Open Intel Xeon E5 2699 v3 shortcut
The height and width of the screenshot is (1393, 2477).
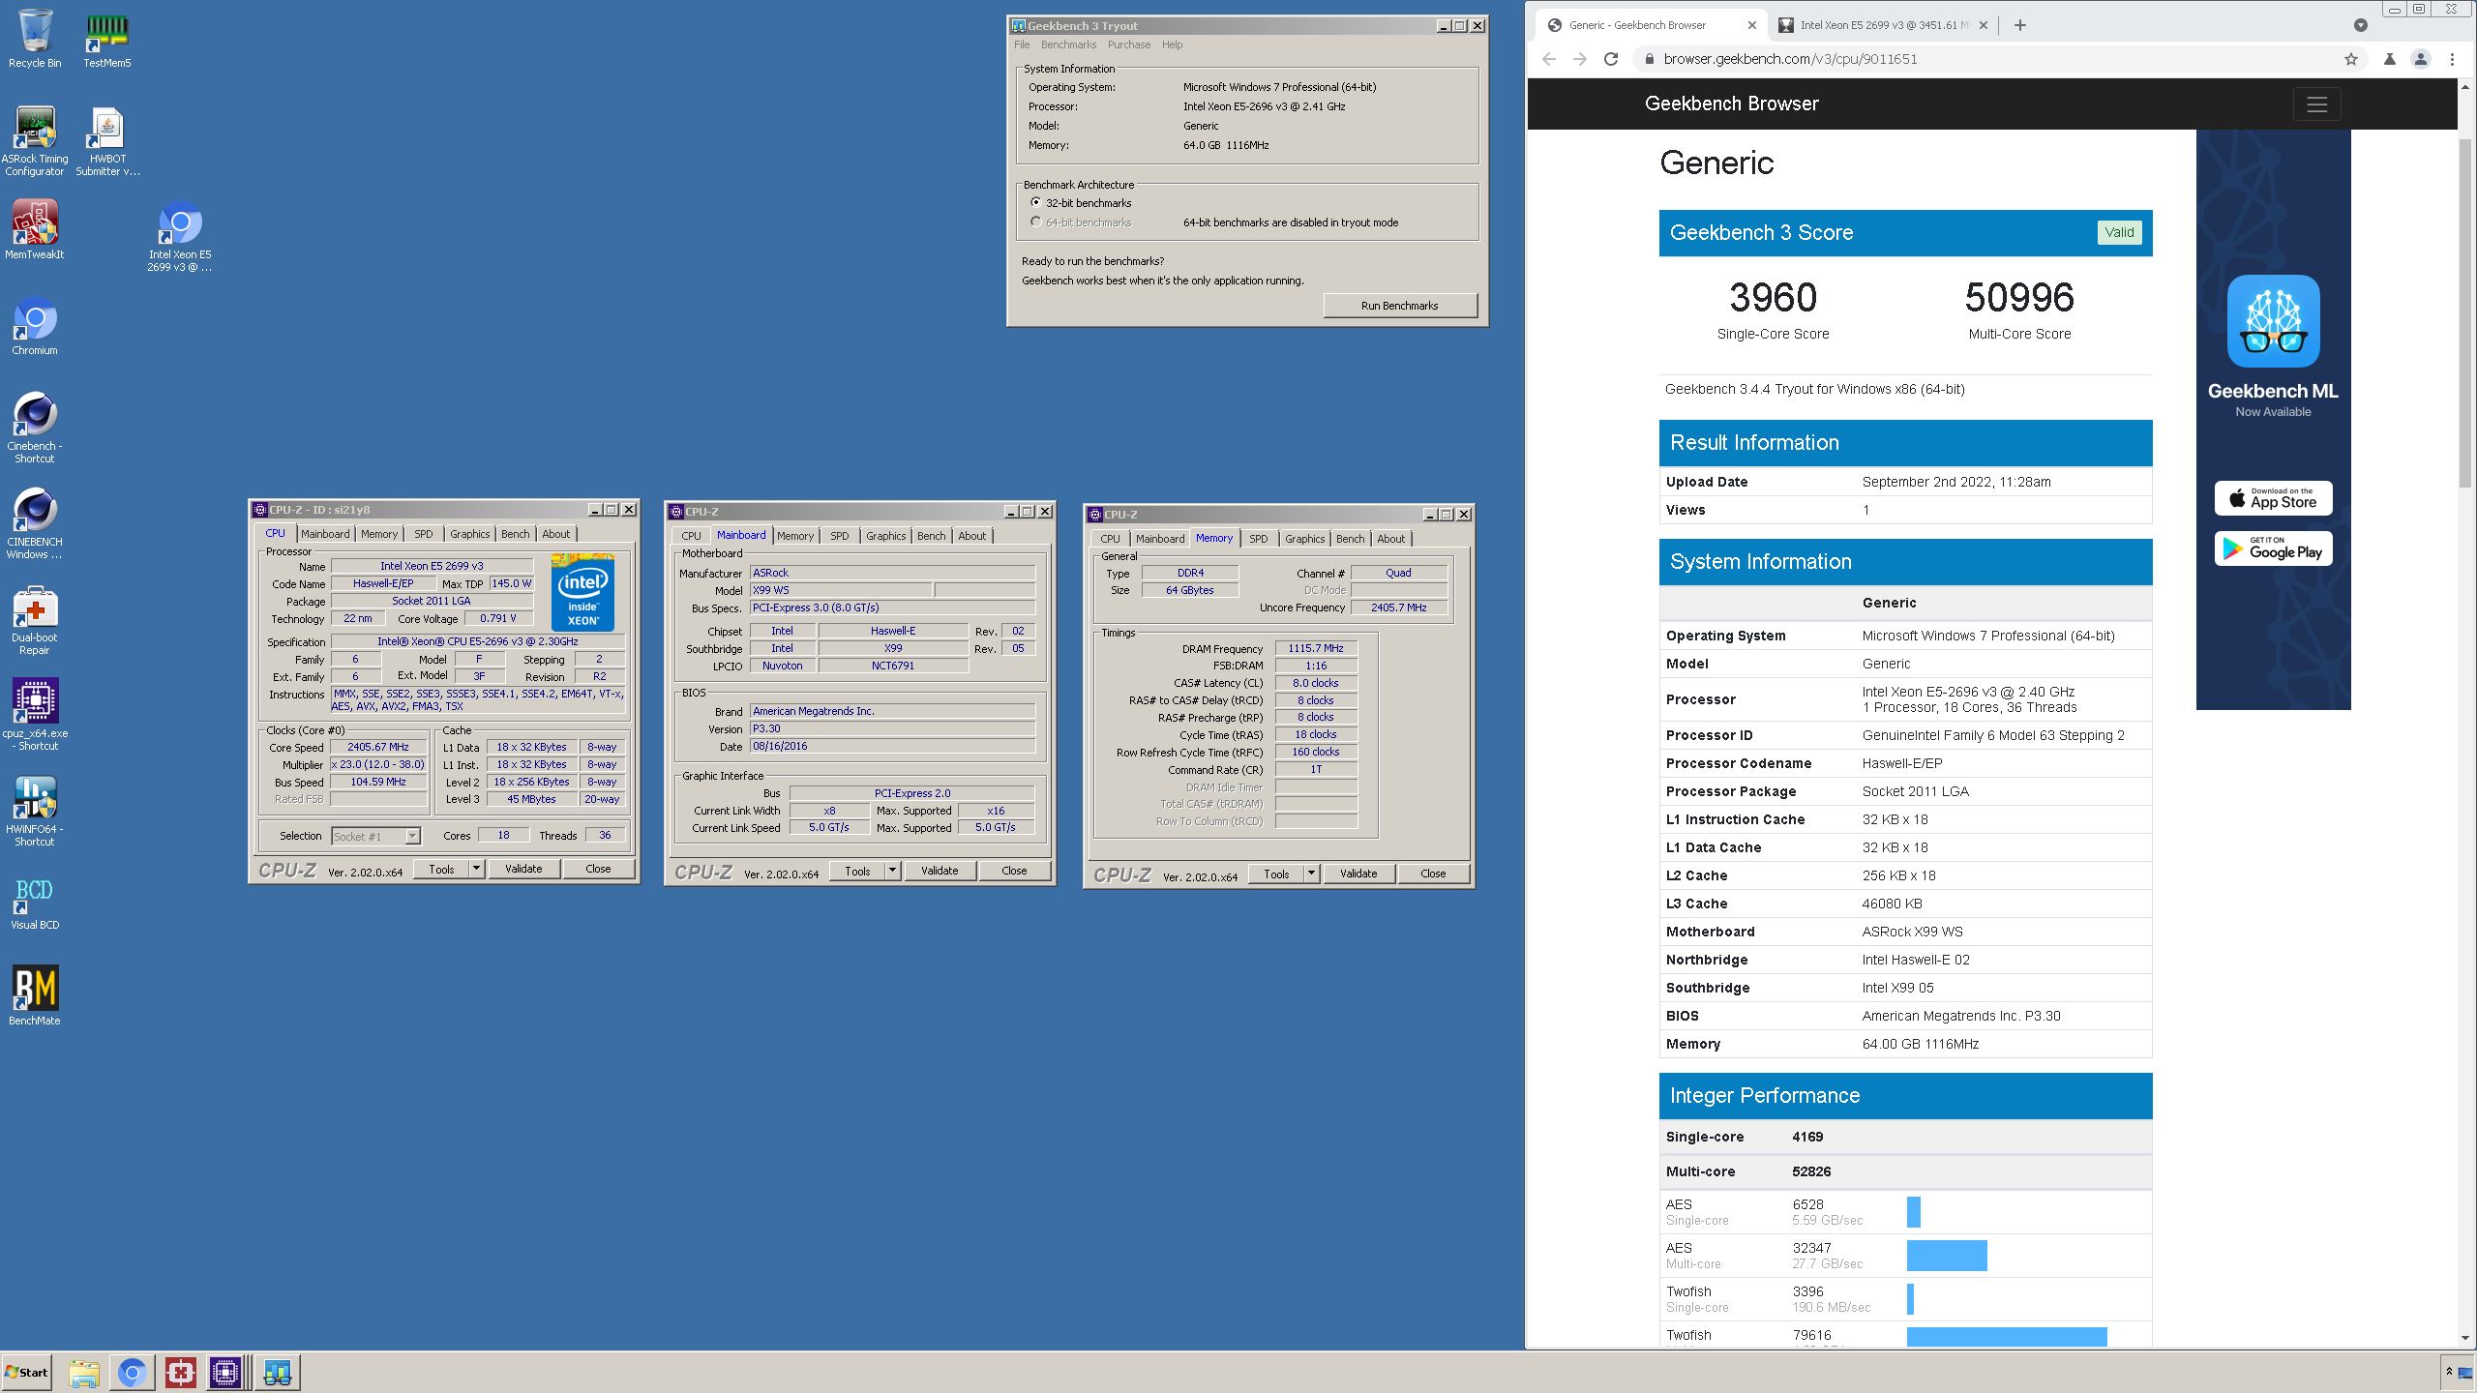180,237
